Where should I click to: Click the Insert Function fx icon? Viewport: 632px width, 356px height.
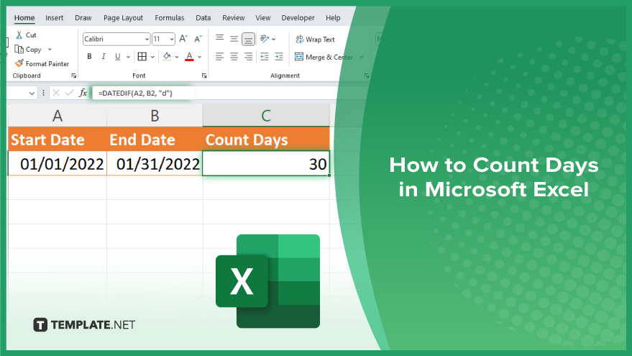(x=83, y=93)
